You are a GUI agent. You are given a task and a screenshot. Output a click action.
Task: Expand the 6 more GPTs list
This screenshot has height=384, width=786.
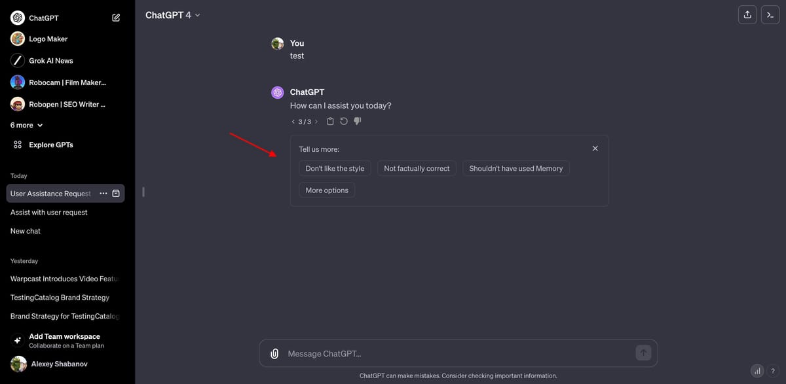pyautogui.click(x=24, y=125)
